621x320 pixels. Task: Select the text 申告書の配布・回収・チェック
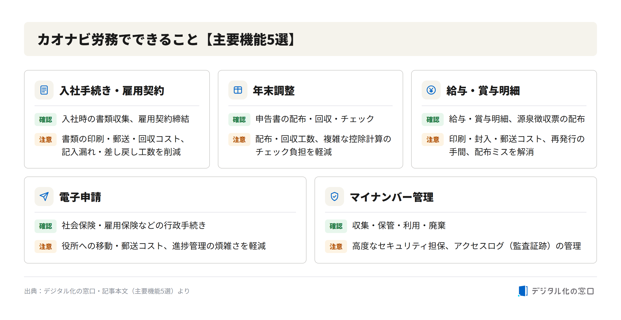315,119
